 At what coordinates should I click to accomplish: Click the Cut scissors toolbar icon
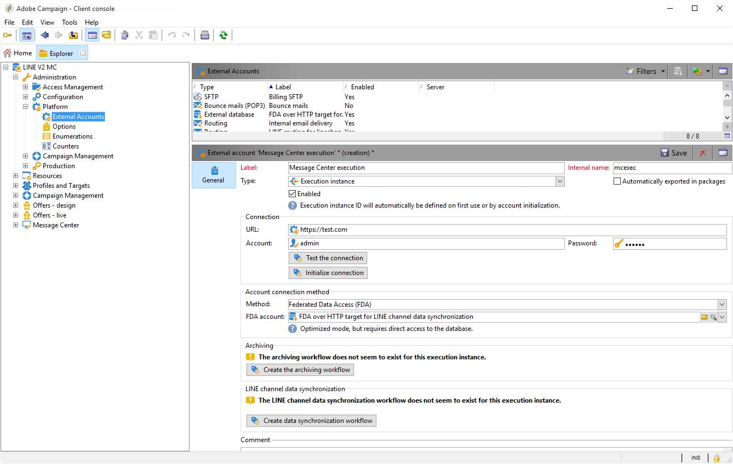tap(139, 35)
